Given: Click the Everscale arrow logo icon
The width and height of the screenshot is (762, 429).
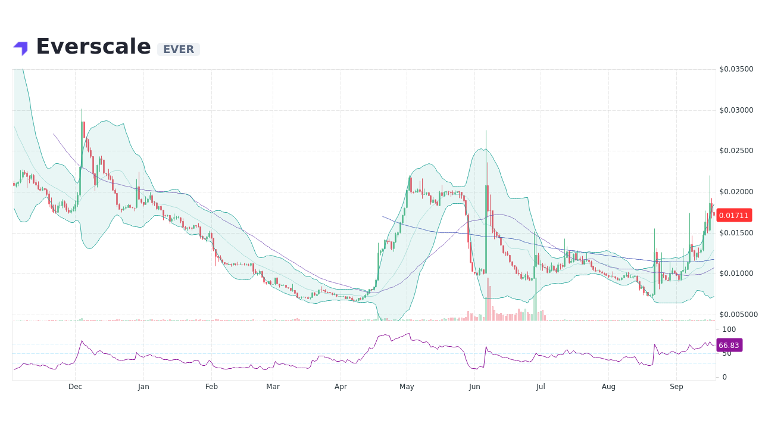Looking at the screenshot, I should point(20,47).
